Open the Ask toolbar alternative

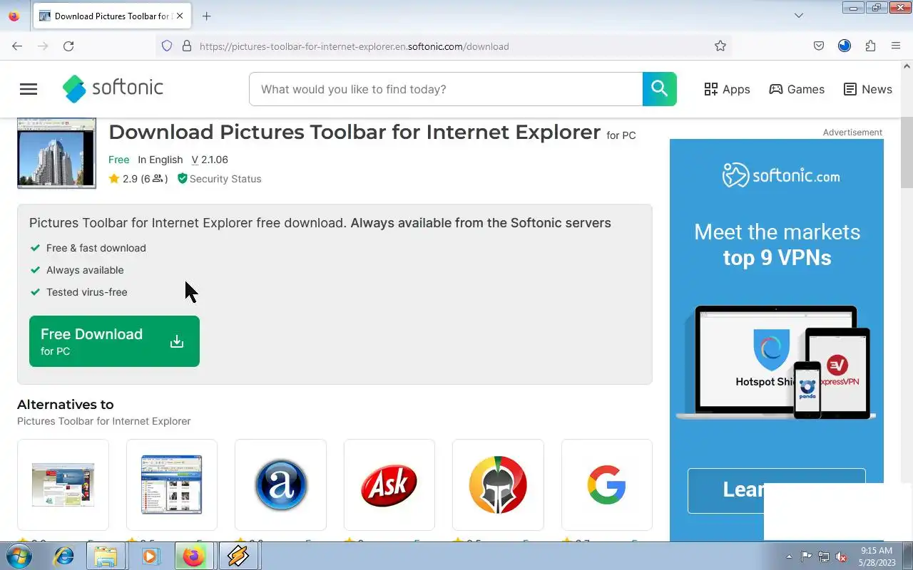[389, 484]
